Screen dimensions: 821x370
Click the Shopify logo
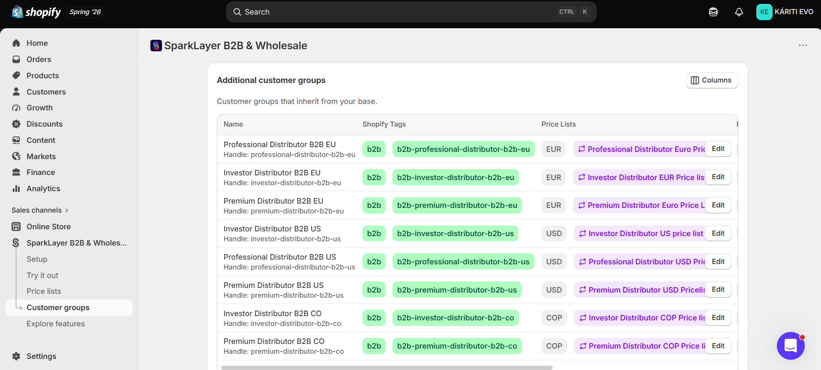tap(36, 12)
